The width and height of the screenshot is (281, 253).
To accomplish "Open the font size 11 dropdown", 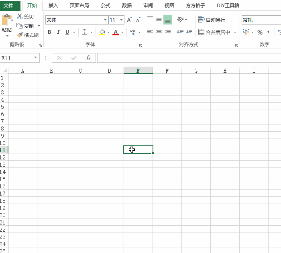I will click(122, 20).
